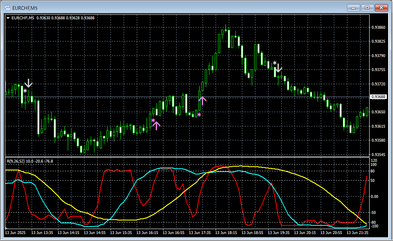Click the pink up arrow signal near 17:35

click(202, 101)
